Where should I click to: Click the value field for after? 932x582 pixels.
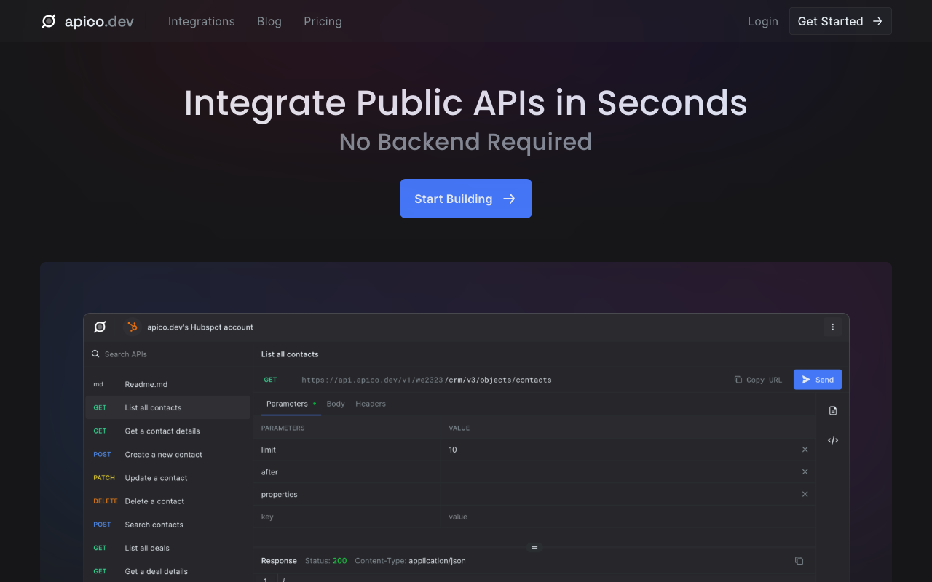[x=619, y=472]
